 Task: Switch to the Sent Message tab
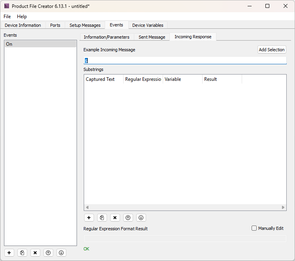click(x=152, y=37)
